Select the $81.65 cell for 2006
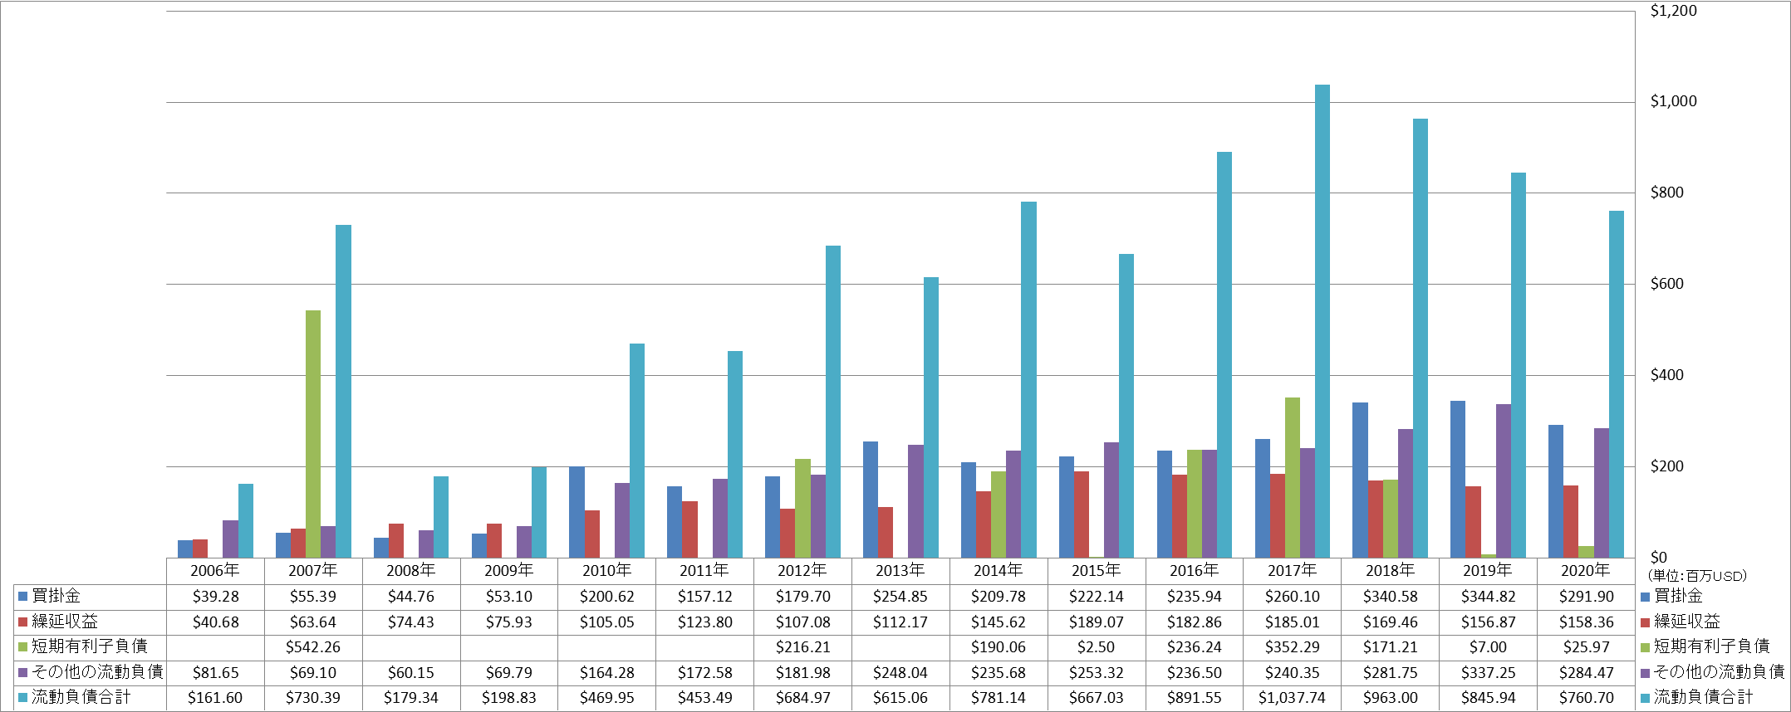Viewport: 1791px width, 712px height. click(215, 672)
